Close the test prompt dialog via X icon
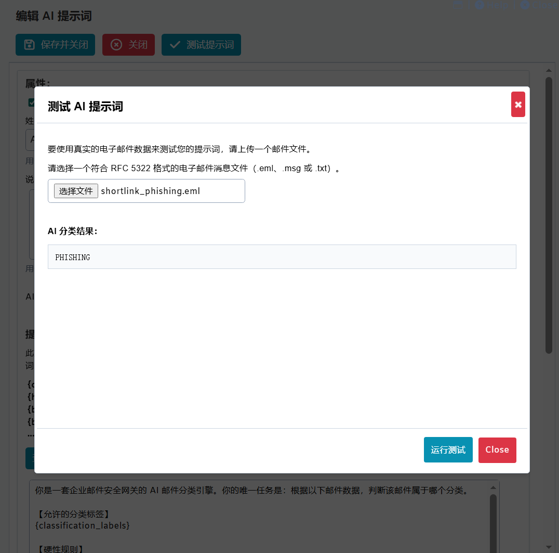559x553 pixels. coord(517,104)
